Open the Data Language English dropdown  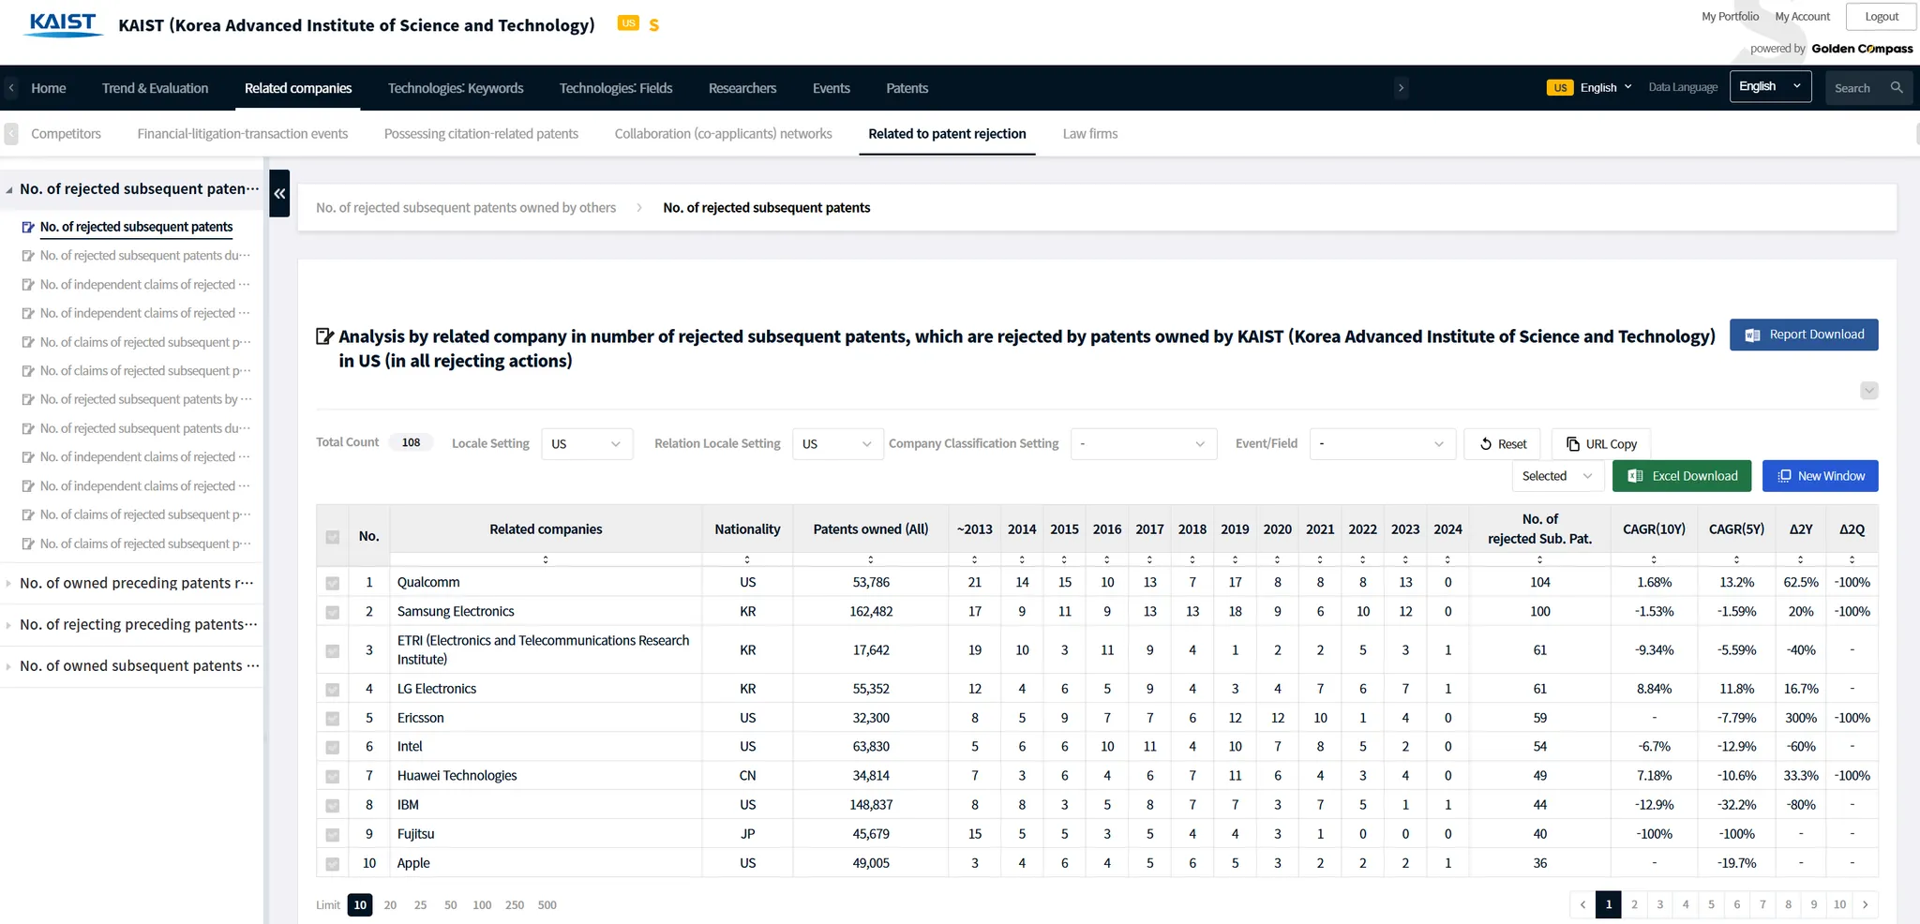click(x=1770, y=86)
